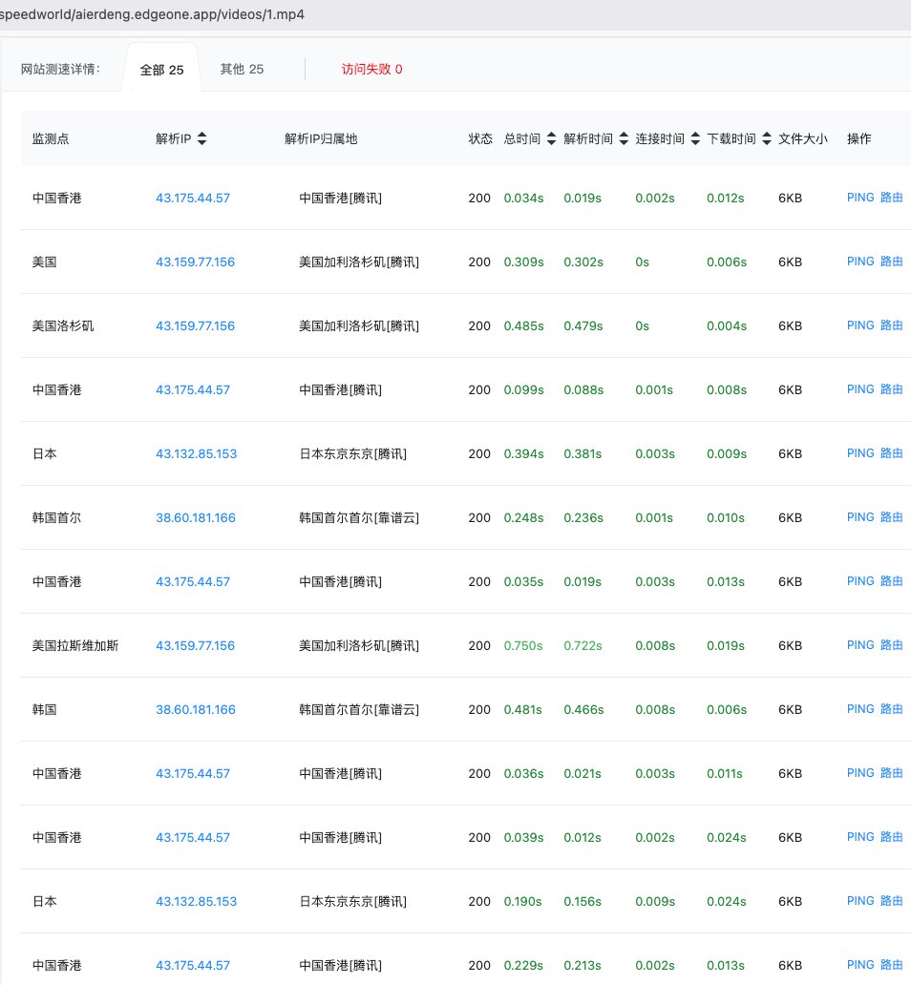
Task: Open IP 43.175.44.57 in the 0.229s row
Action: pyautogui.click(x=193, y=966)
